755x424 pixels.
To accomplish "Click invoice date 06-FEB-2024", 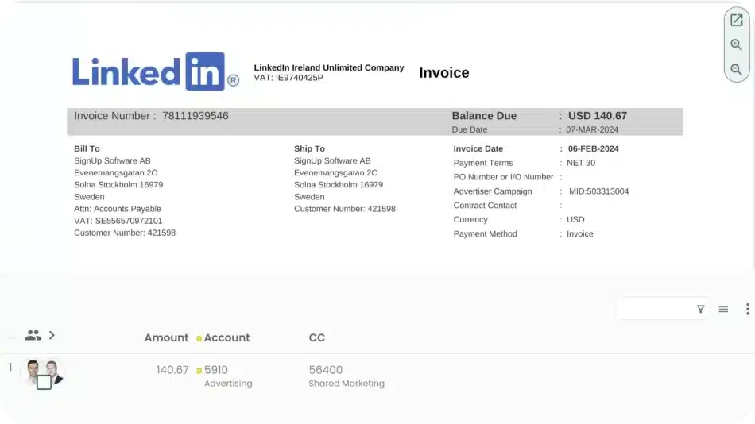I will [593, 149].
